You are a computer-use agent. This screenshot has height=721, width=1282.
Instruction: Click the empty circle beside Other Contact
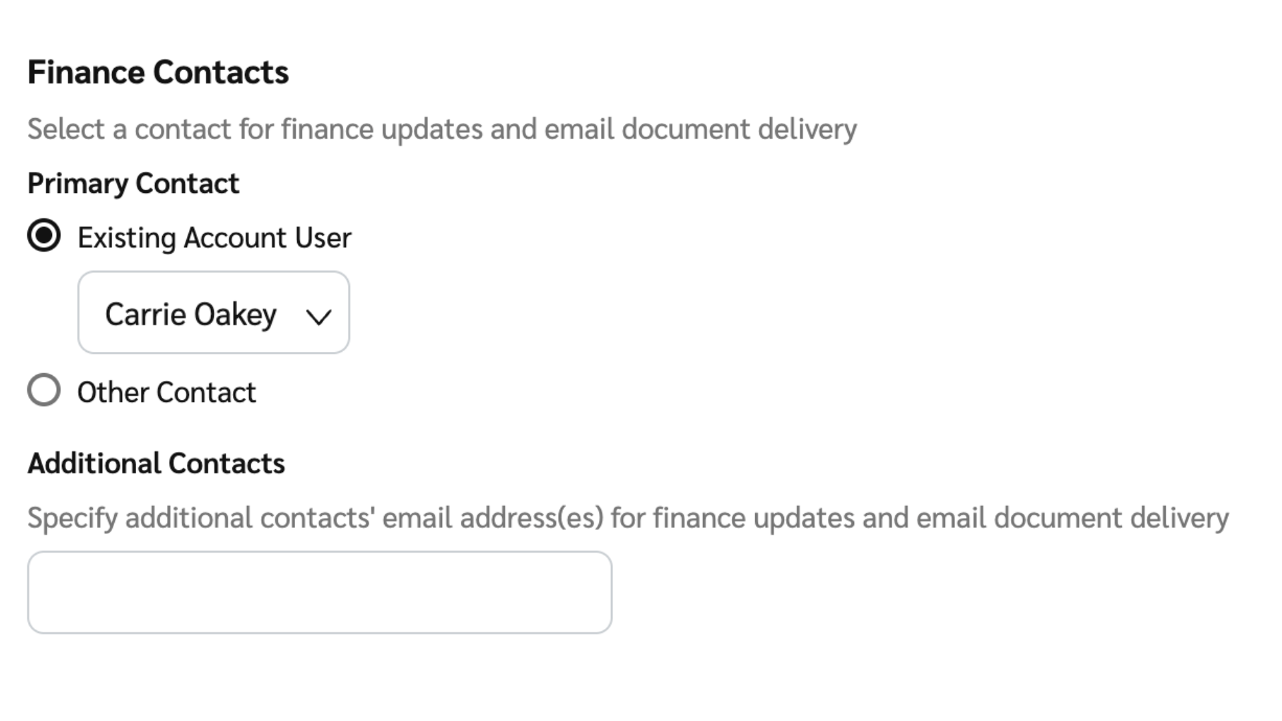tap(44, 390)
